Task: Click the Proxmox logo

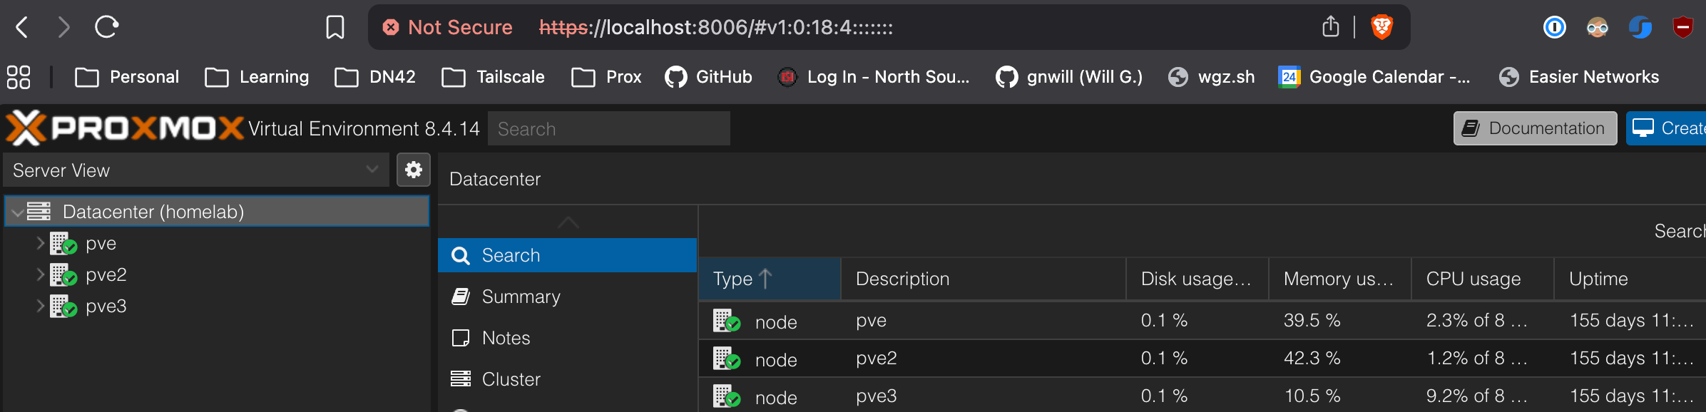Action: click(x=125, y=128)
